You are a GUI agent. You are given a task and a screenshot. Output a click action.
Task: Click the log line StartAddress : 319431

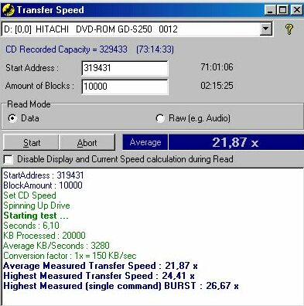tap(43, 175)
